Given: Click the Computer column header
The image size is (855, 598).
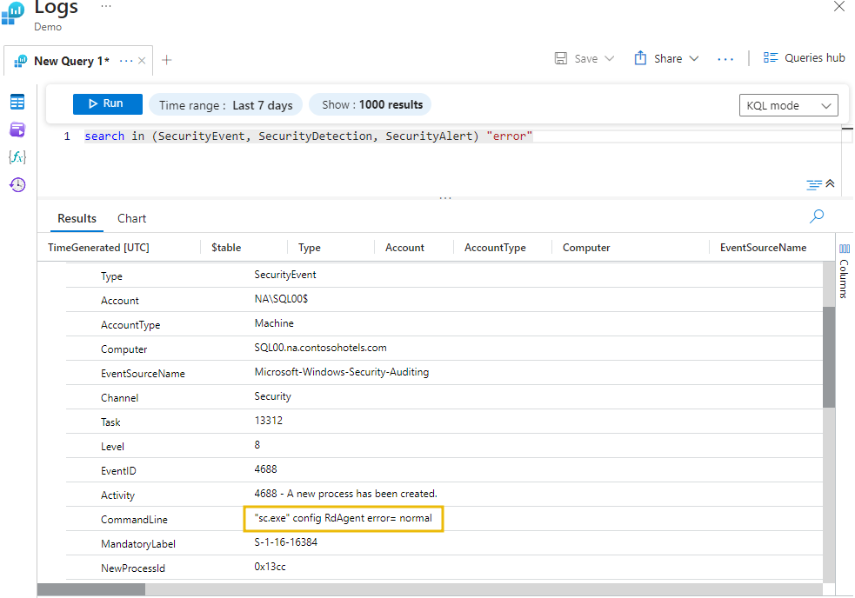Looking at the screenshot, I should coord(586,248).
